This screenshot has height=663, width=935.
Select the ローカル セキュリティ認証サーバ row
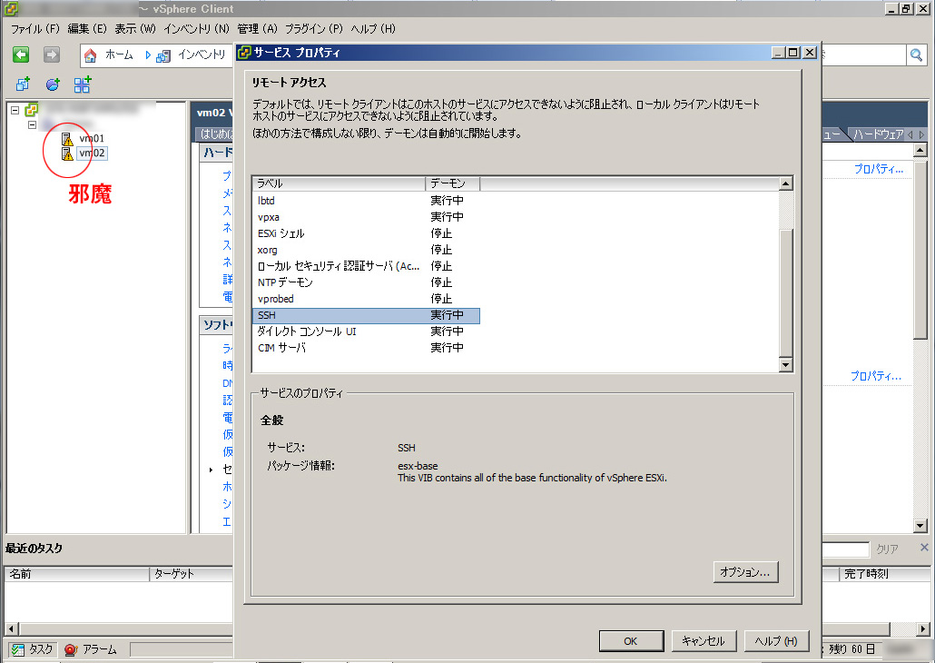click(x=366, y=266)
